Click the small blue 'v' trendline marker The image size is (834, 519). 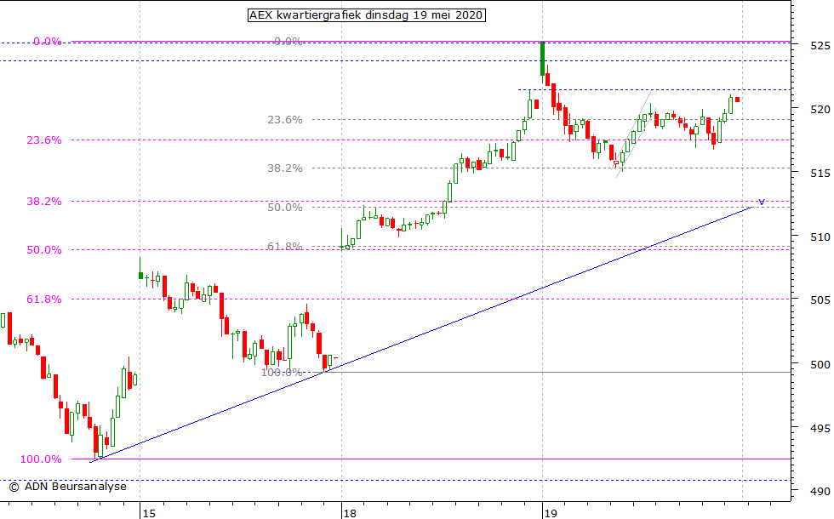762,202
